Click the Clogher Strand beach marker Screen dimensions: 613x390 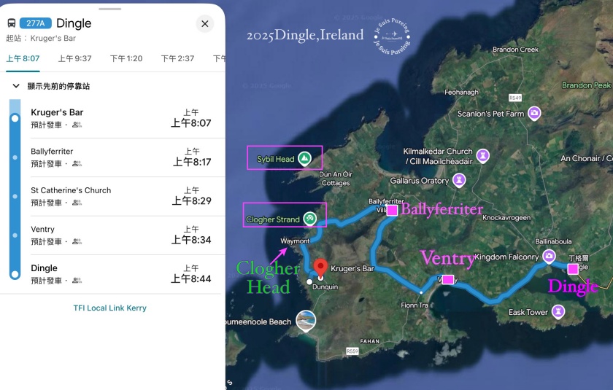click(310, 218)
